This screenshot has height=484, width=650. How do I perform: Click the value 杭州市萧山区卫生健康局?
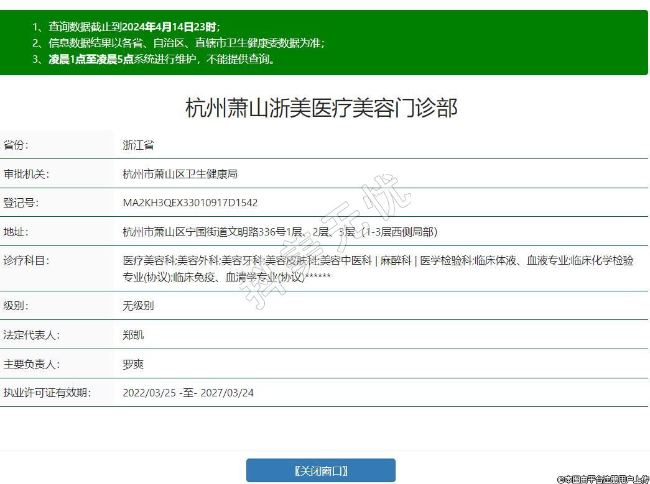[x=180, y=174]
